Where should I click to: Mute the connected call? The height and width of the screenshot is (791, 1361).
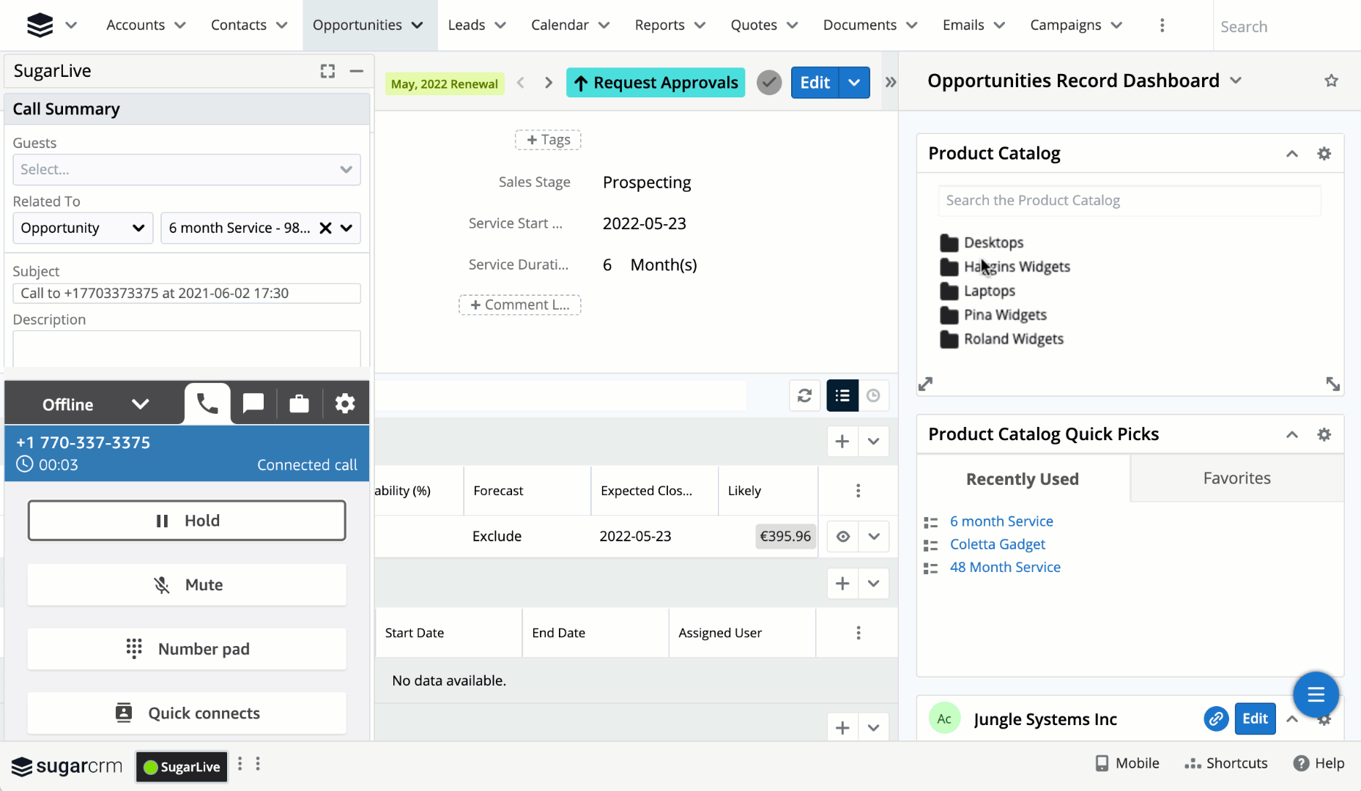coord(187,584)
